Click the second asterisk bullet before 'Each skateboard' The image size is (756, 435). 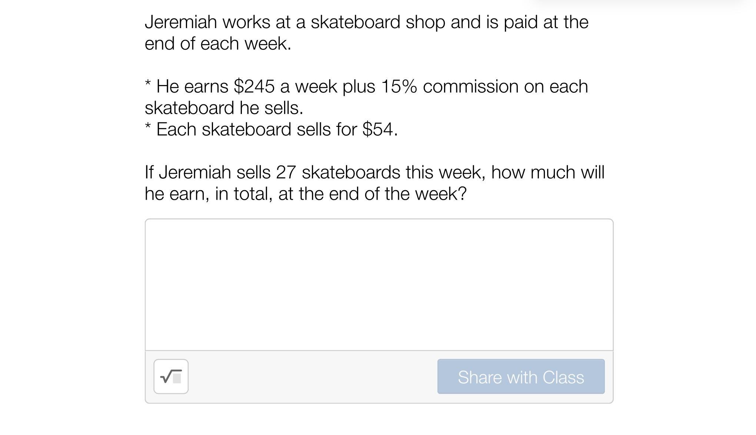[148, 127]
